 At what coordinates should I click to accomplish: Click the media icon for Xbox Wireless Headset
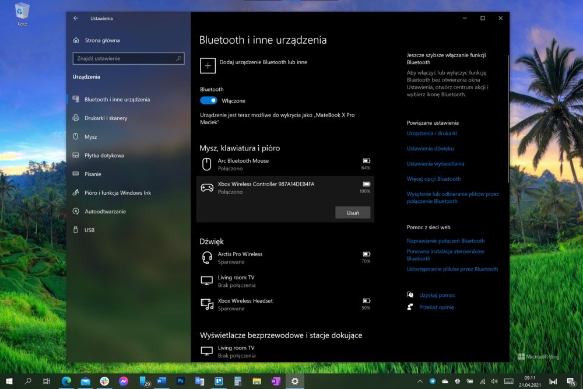[x=207, y=304]
